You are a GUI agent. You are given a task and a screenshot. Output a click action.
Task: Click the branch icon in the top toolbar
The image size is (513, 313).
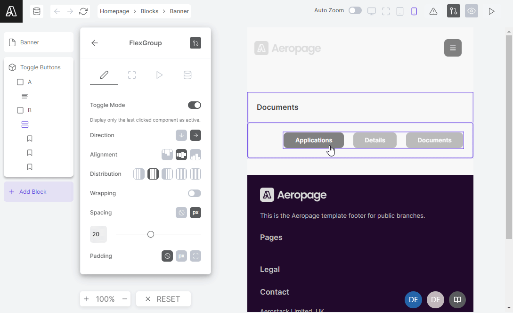click(x=454, y=11)
